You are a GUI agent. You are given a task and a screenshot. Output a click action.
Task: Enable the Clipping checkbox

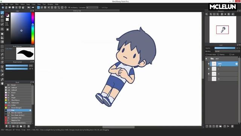(218, 54)
